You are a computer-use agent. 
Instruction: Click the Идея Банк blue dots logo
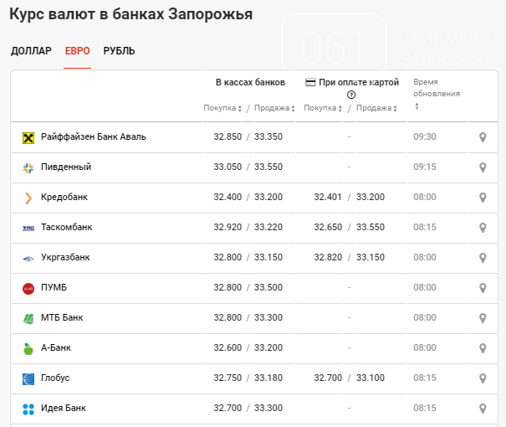[28, 409]
